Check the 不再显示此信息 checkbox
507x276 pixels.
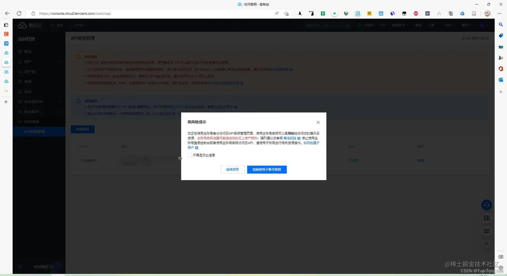[x=190, y=155]
